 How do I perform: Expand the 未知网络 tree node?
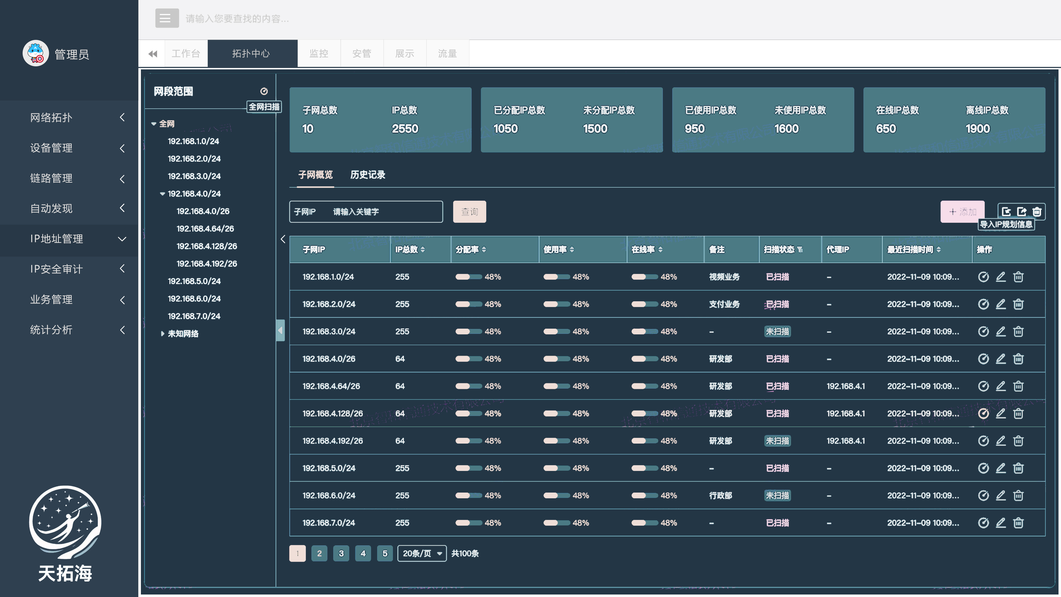[162, 334]
